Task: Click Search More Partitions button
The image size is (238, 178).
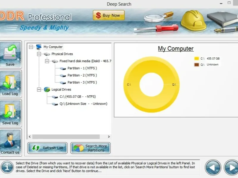Action: (x=90, y=148)
